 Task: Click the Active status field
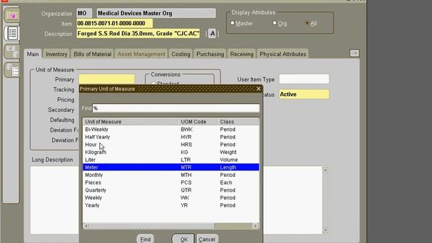[304, 94]
